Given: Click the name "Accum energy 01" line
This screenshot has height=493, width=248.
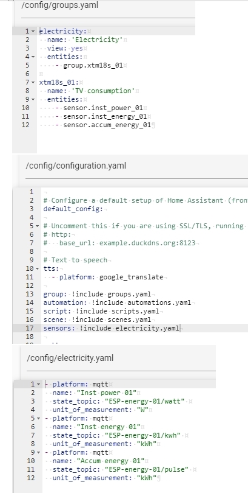Looking at the screenshot, I should [x=99, y=461].
